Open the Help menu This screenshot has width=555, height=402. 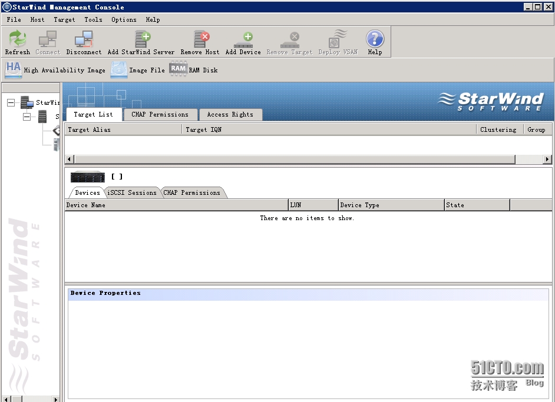click(x=153, y=20)
